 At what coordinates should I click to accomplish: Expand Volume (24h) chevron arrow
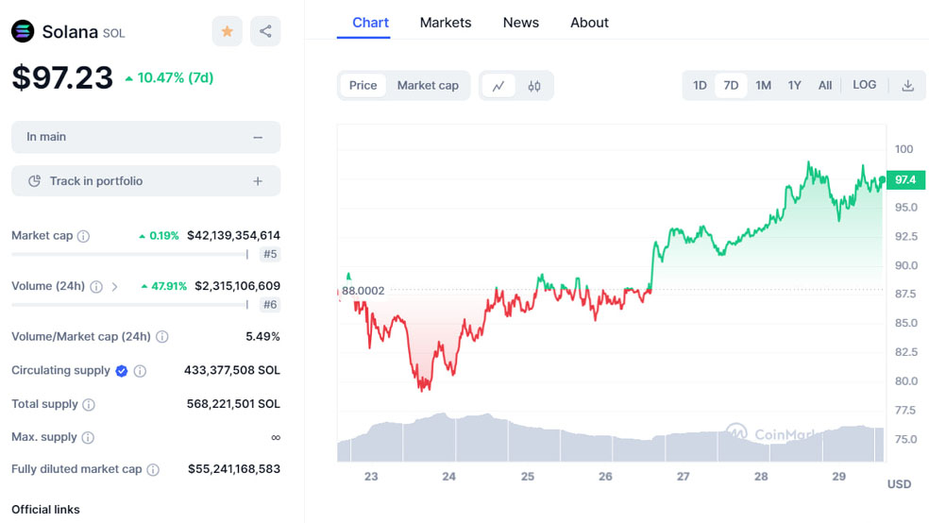coord(114,287)
